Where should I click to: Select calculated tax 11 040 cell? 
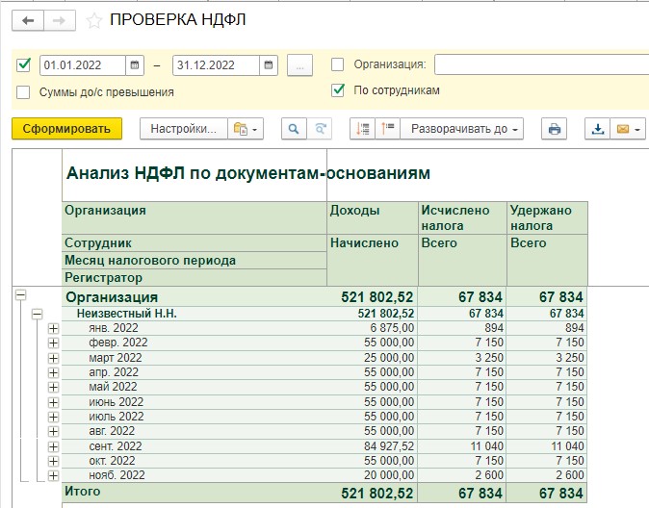(462, 446)
